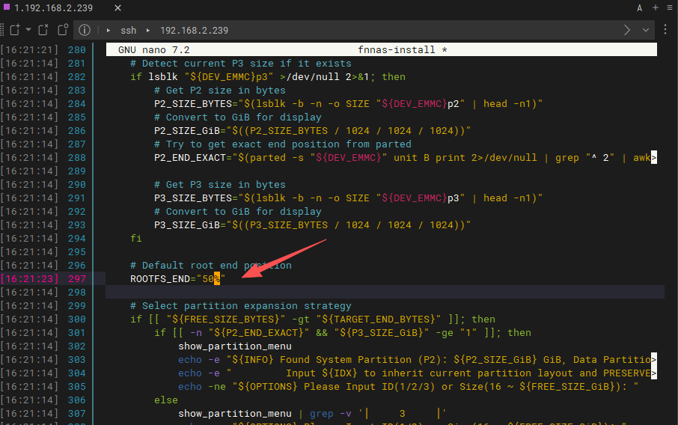Click line number 300 in gutter
The image size is (678, 425).
click(x=76, y=319)
